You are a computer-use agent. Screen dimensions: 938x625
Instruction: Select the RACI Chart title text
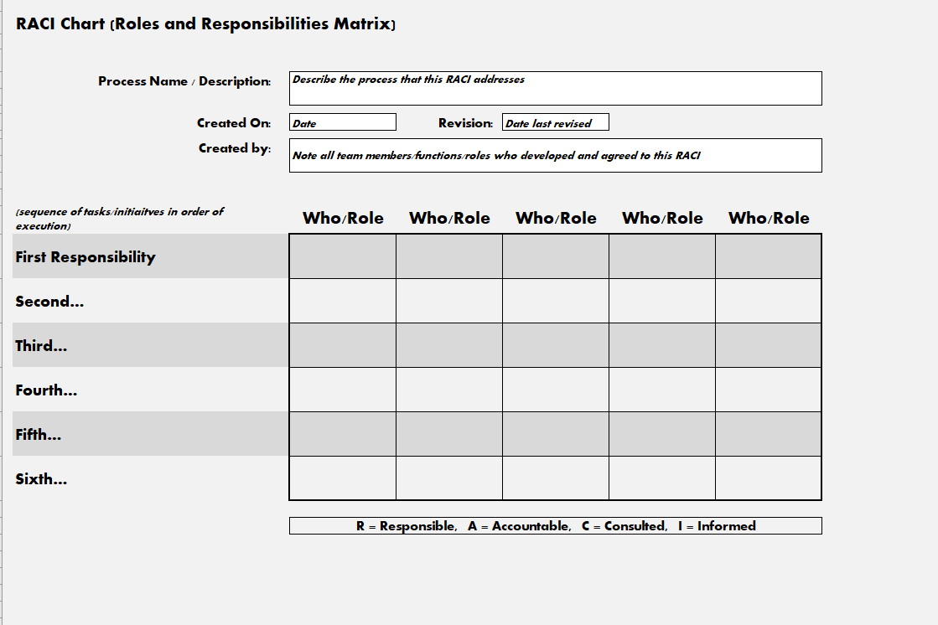[x=205, y=24]
